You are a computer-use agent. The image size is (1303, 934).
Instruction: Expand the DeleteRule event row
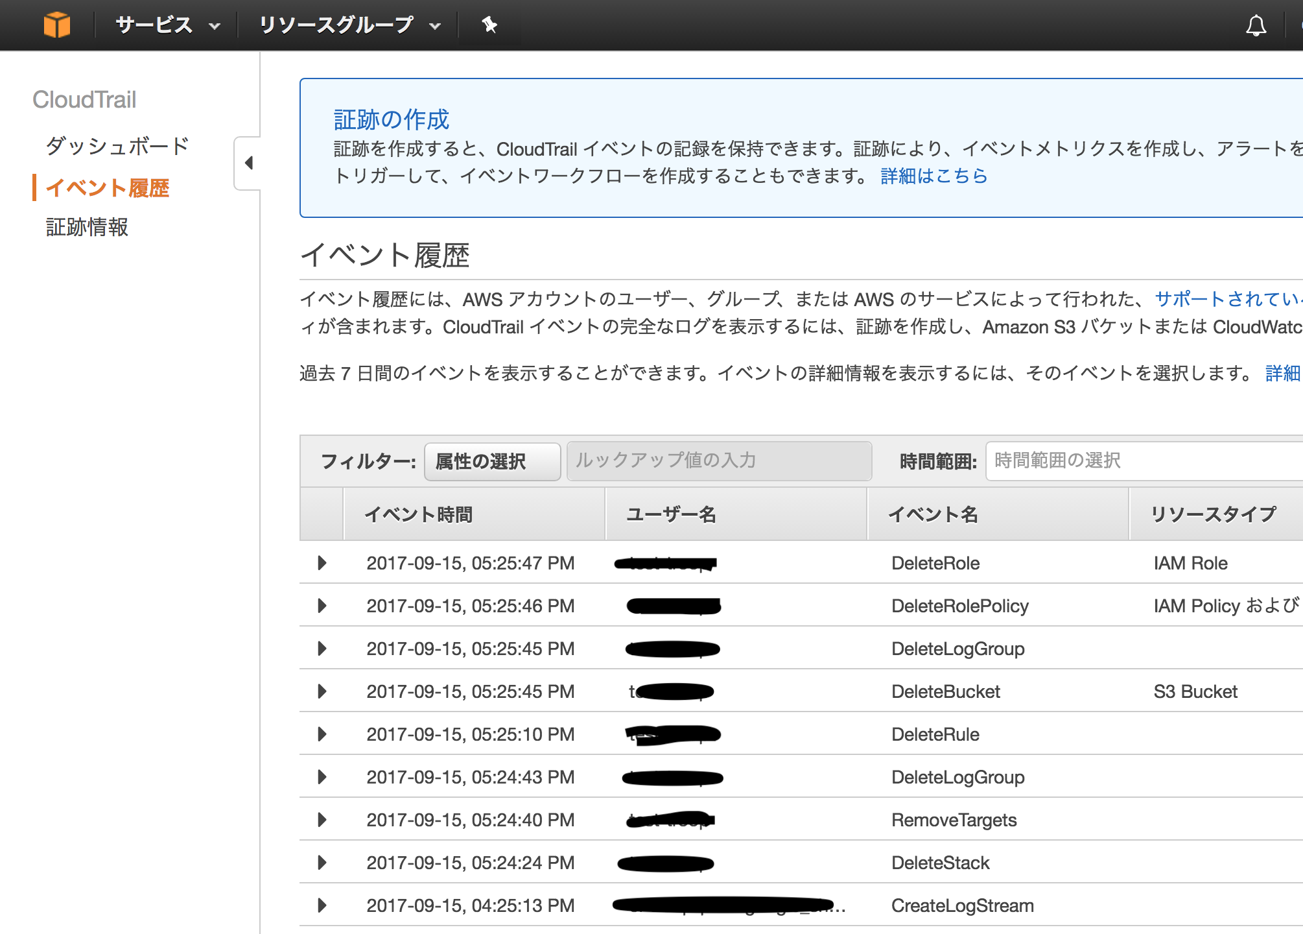click(322, 734)
